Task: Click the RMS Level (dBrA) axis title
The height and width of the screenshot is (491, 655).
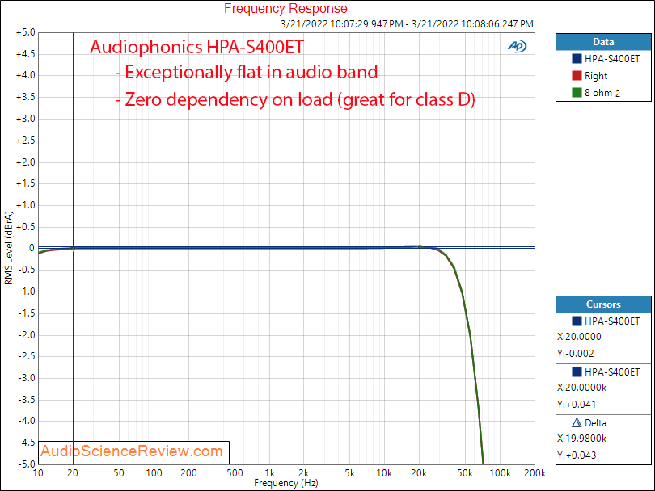Action: pyautogui.click(x=8, y=248)
